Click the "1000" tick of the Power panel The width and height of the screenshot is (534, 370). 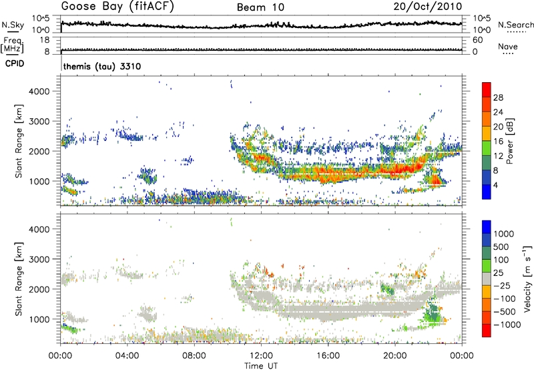tap(39, 181)
